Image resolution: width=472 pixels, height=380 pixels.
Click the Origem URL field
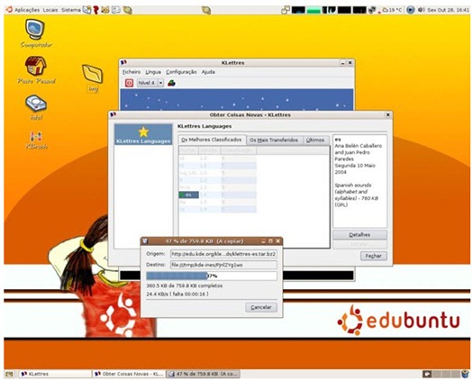point(223,254)
